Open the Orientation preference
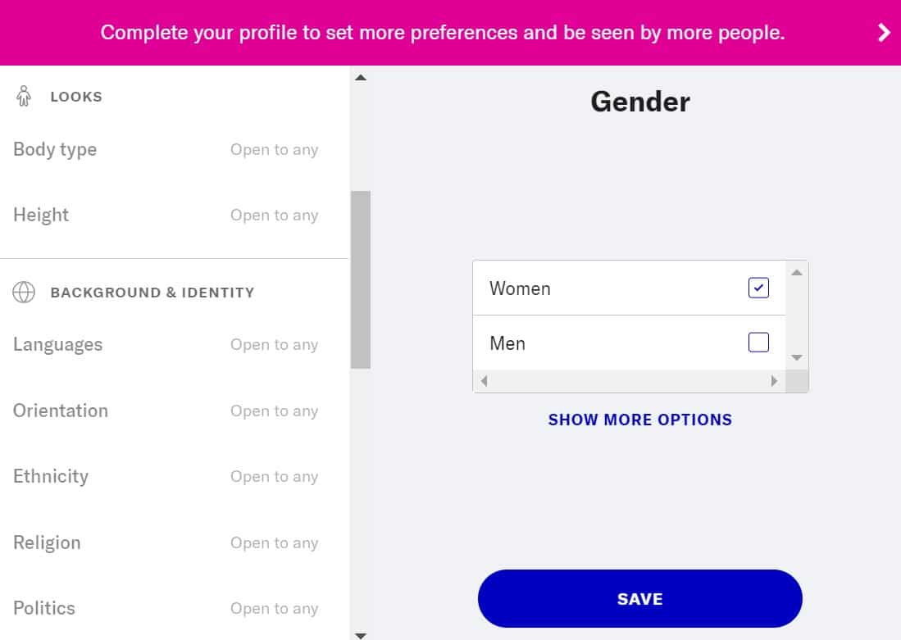901x640 pixels. coord(166,411)
